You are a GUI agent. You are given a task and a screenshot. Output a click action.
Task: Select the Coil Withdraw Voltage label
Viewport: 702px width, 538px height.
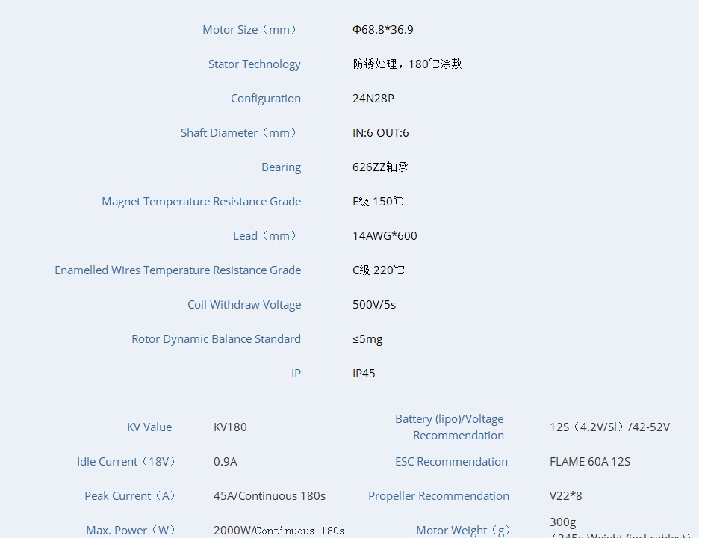pos(243,304)
